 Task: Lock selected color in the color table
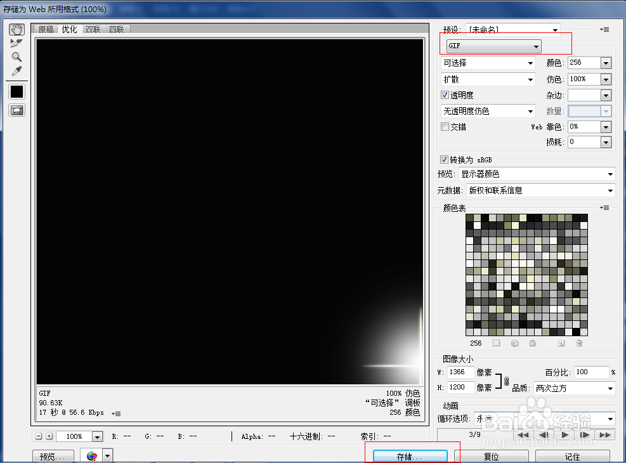533,343
